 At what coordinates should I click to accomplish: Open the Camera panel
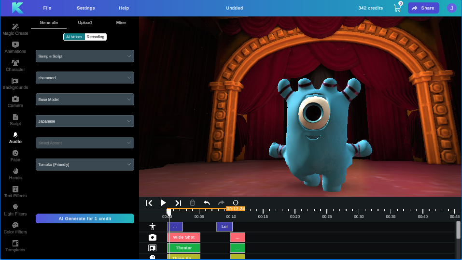pos(15,101)
